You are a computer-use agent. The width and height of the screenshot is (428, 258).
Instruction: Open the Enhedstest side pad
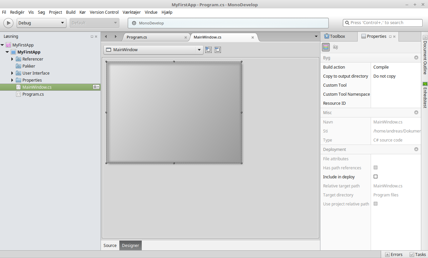pyautogui.click(x=425, y=95)
